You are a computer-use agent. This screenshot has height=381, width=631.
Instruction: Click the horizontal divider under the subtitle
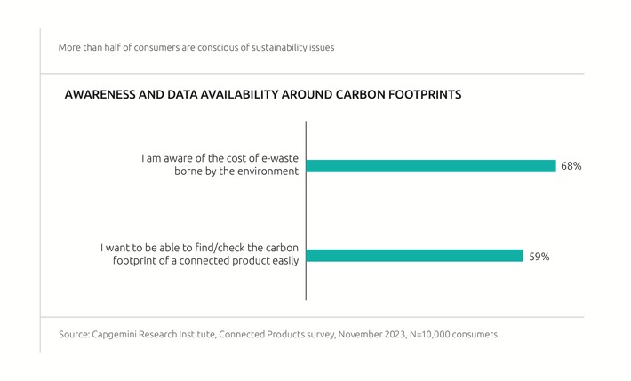[312, 74]
